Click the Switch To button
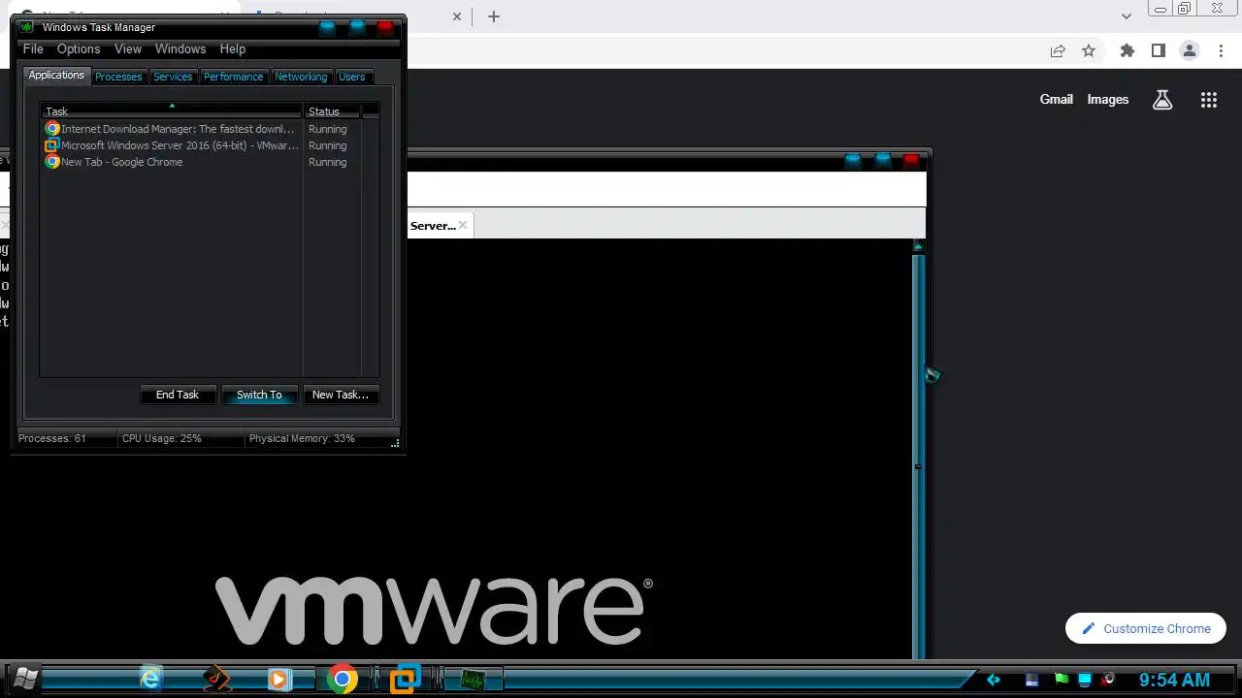The width and height of the screenshot is (1242, 698). click(x=259, y=395)
